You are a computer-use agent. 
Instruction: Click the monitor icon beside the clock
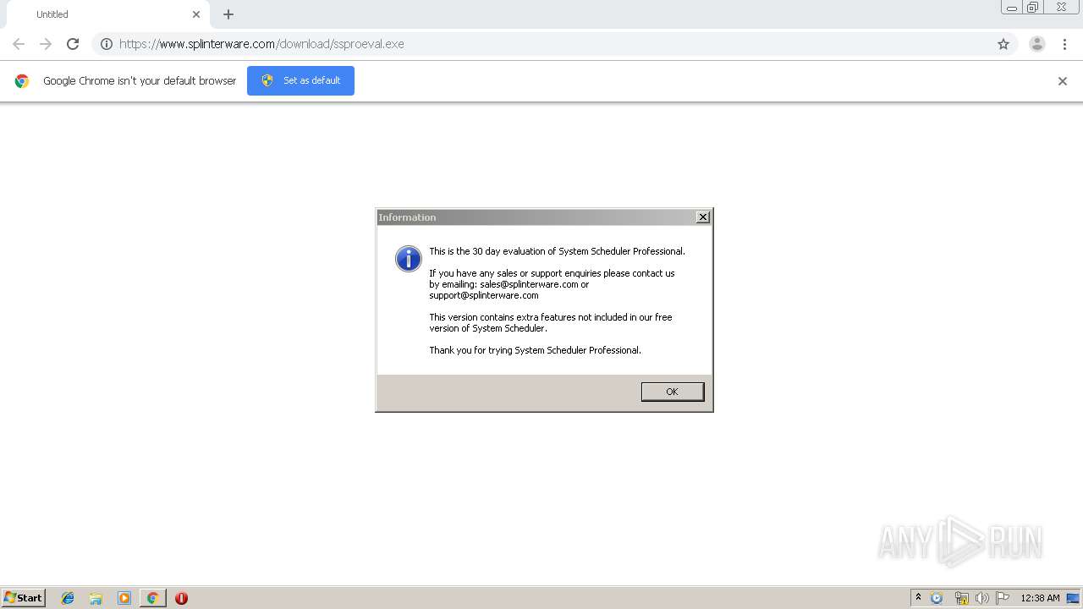[x=1073, y=598]
